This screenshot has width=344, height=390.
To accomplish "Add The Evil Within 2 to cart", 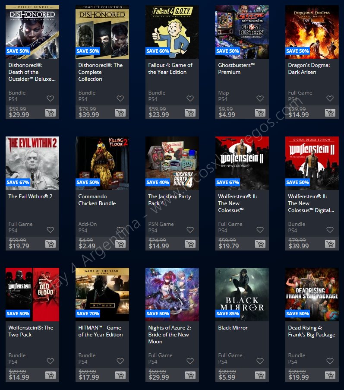I will pos(50,244).
